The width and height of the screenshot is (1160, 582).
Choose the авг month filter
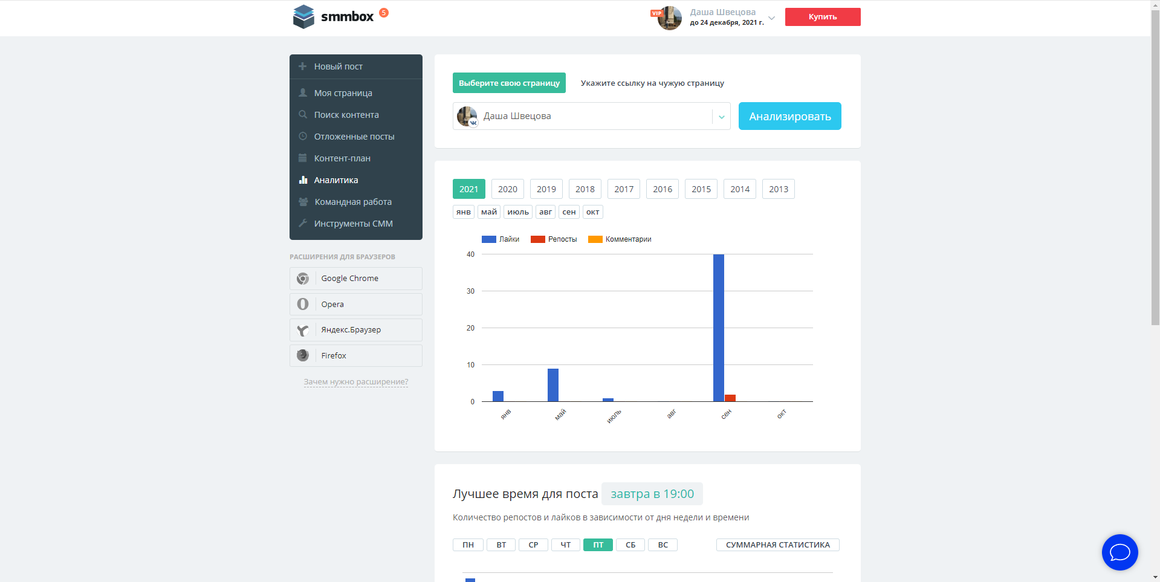[x=545, y=212]
